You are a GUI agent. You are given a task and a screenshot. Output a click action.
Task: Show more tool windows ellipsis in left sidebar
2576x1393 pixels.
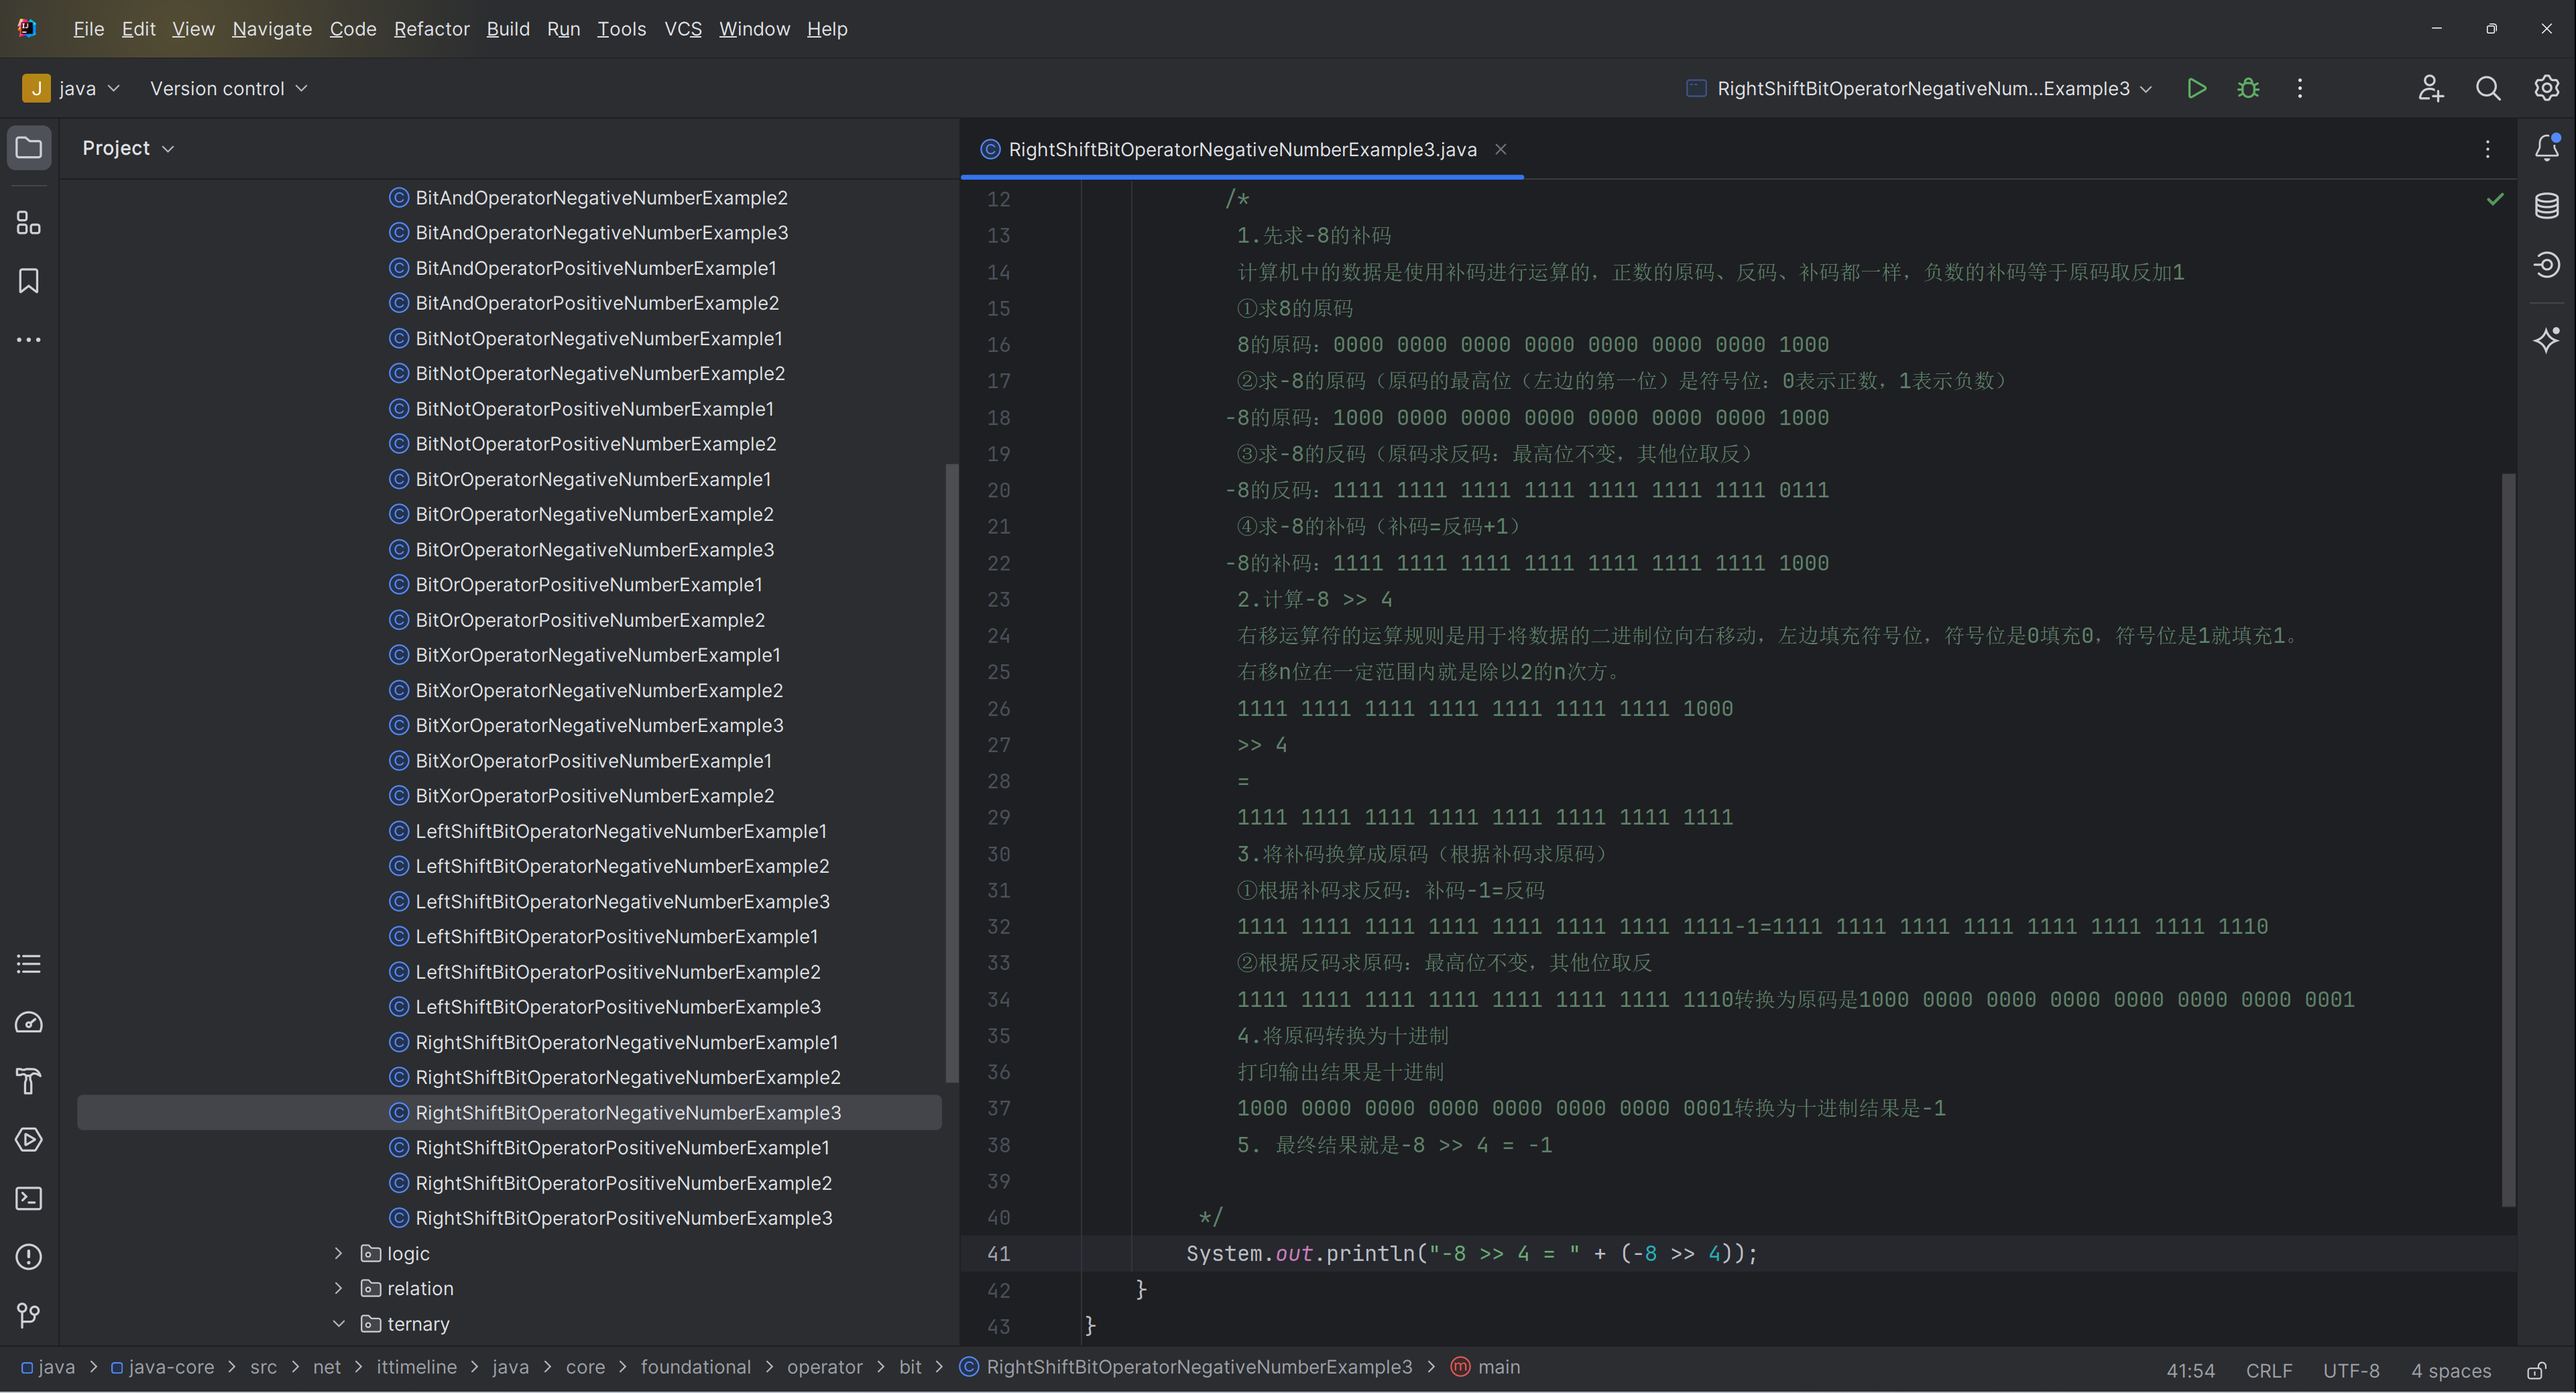click(x=29, y=340)
